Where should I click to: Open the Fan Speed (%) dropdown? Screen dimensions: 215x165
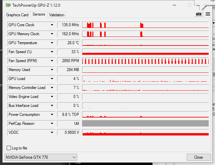tap(52, 52)
